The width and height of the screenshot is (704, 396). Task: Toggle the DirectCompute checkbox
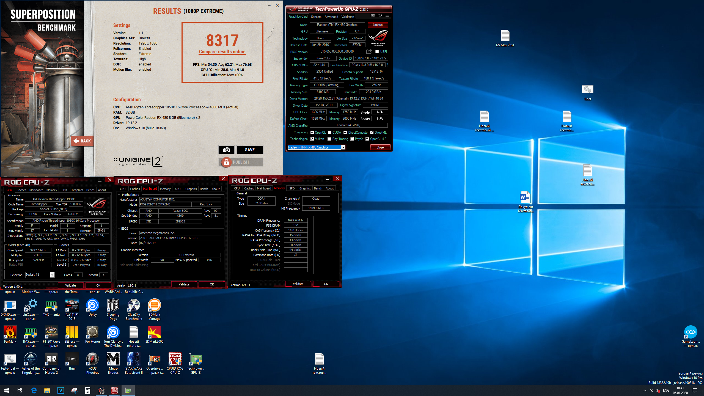345,133
